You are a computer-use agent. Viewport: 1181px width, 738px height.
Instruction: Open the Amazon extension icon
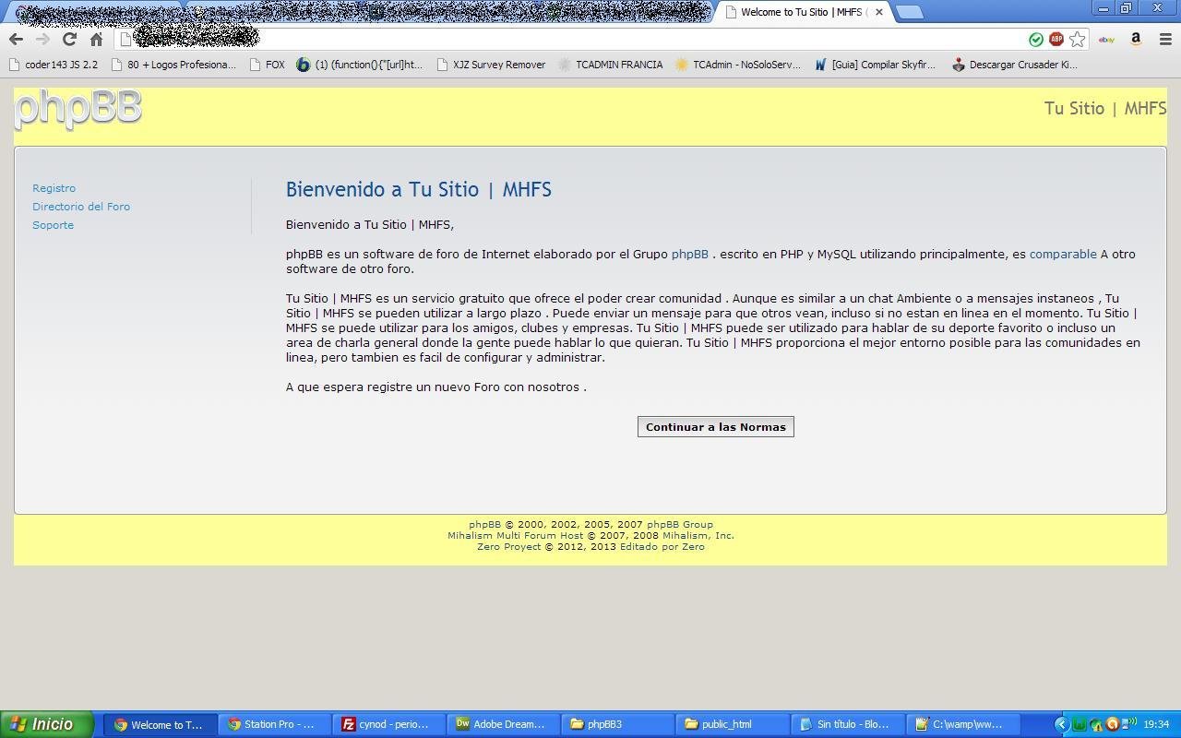tap(1135, 40)
